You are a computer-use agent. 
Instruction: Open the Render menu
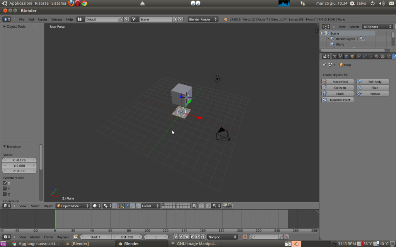point(42,19)
